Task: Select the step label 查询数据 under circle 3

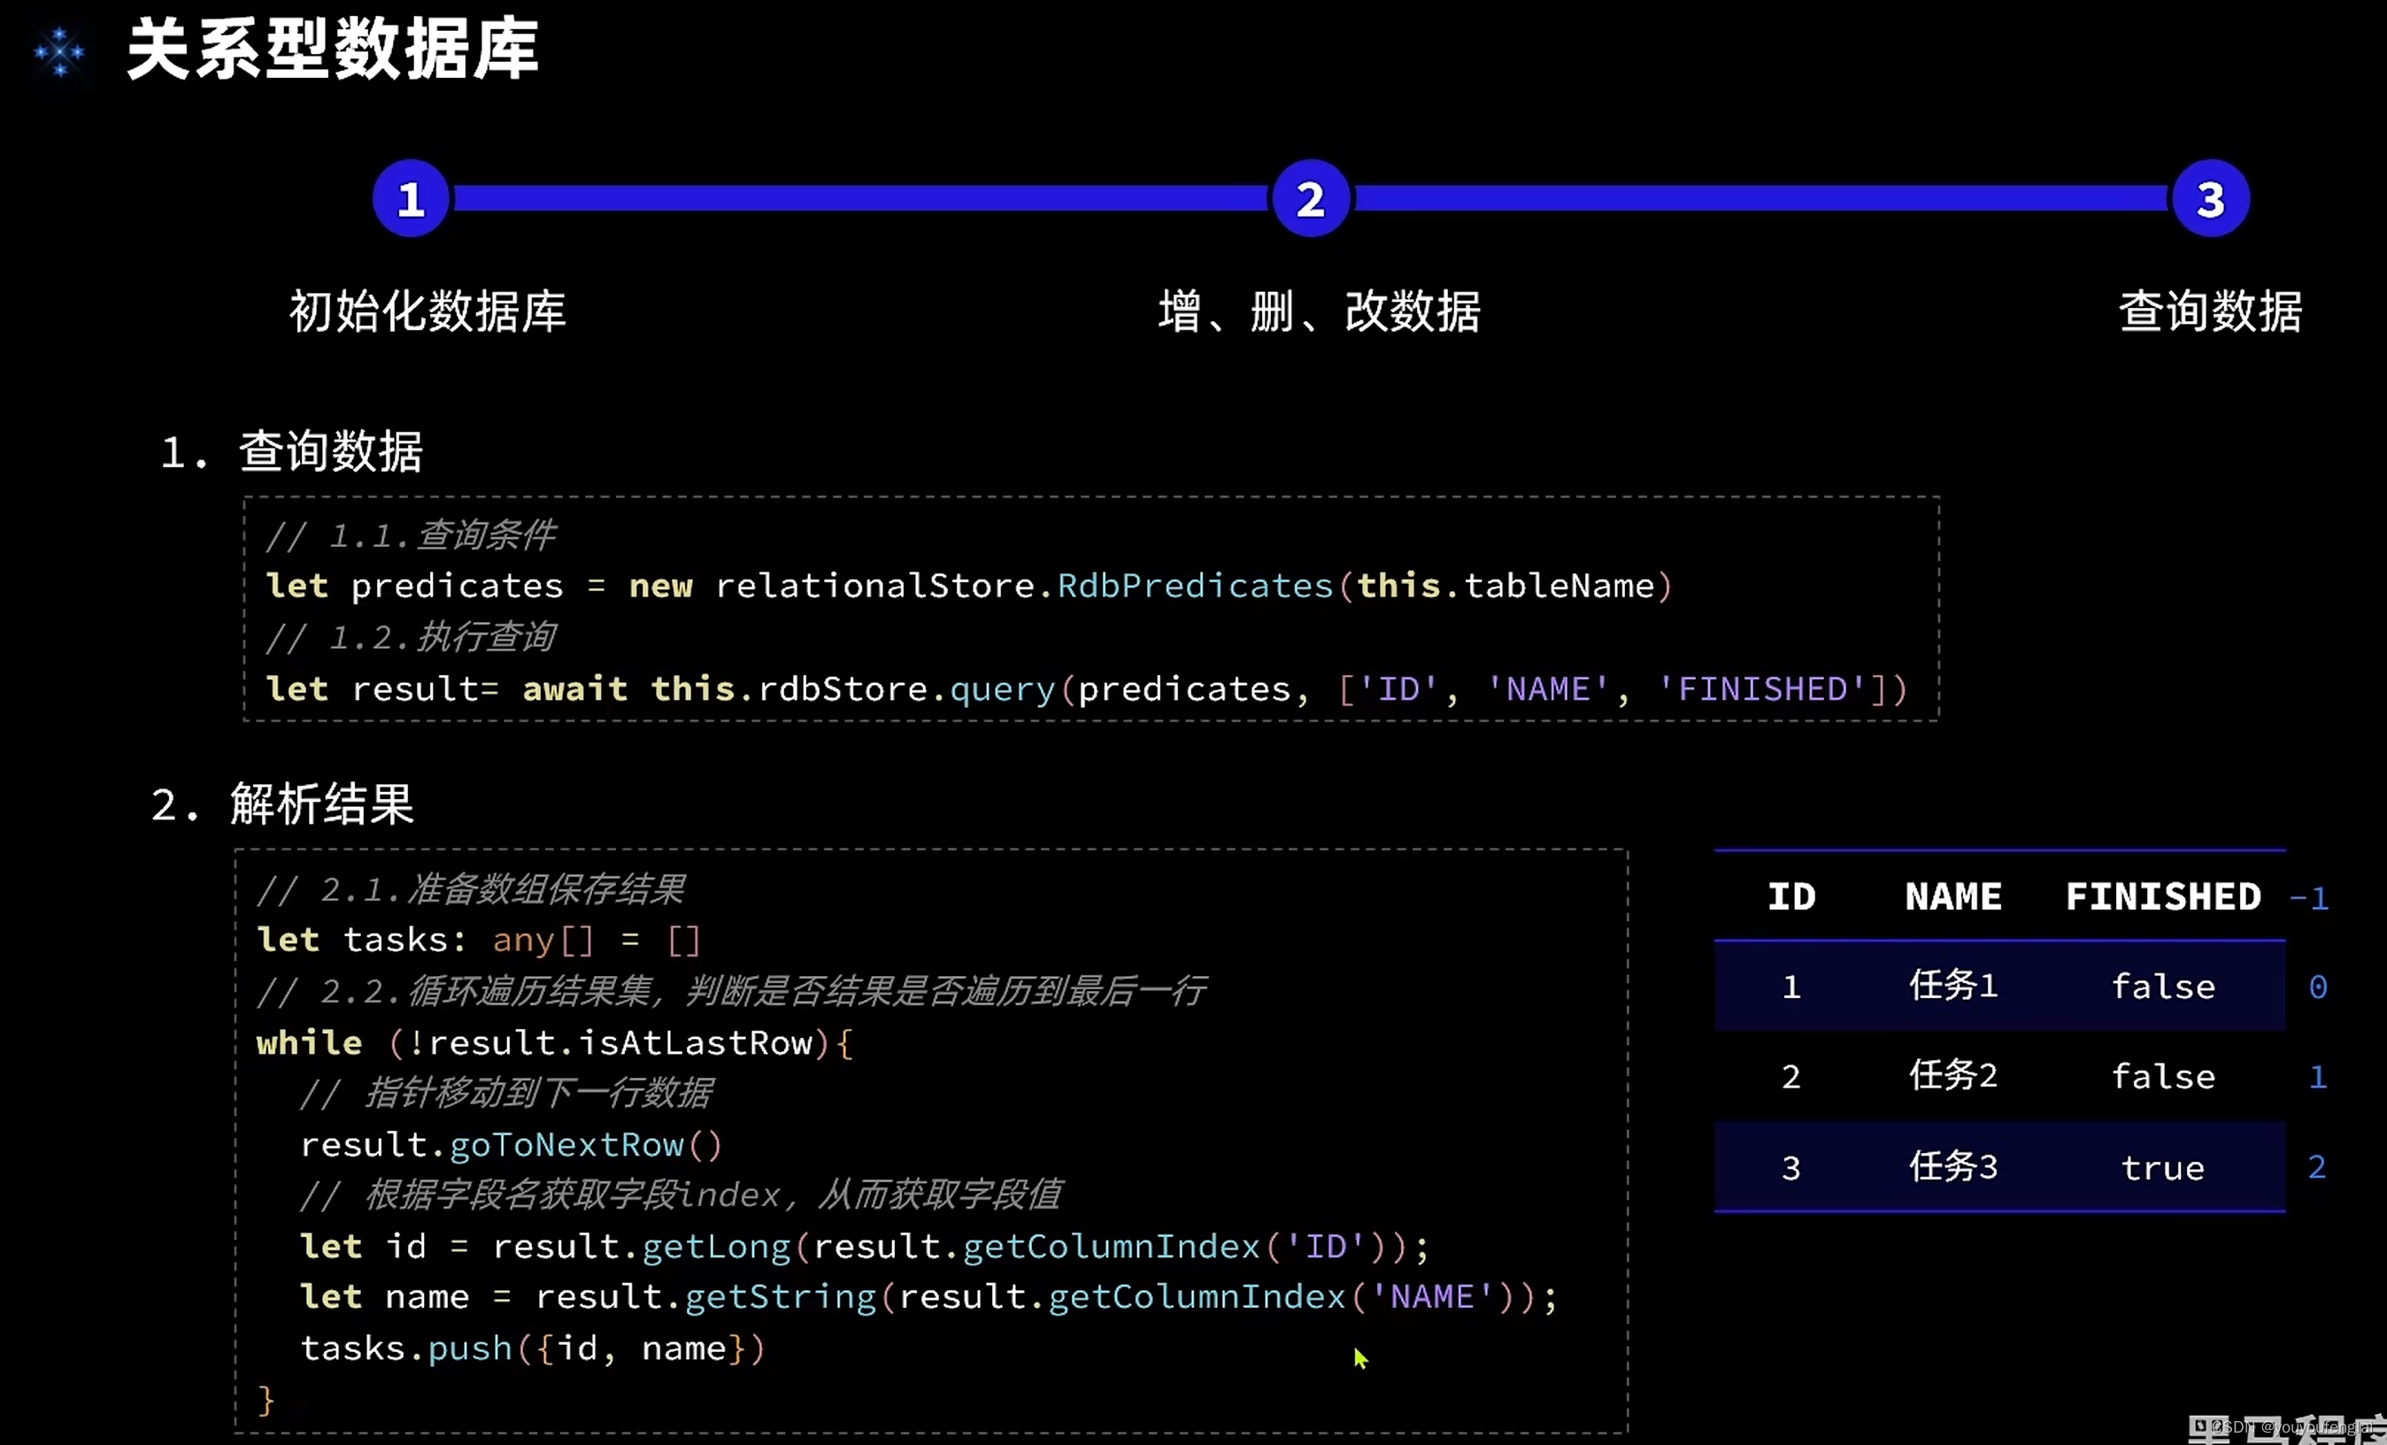Action: (2211, 311)
